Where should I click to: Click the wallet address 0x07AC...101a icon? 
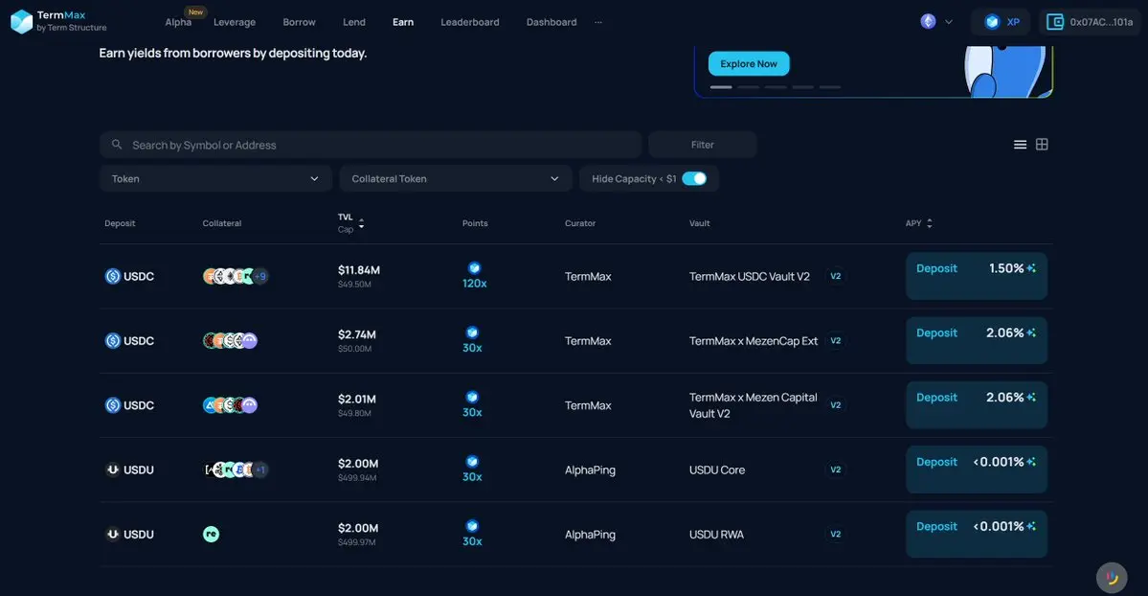click(x=1055, y=22)
